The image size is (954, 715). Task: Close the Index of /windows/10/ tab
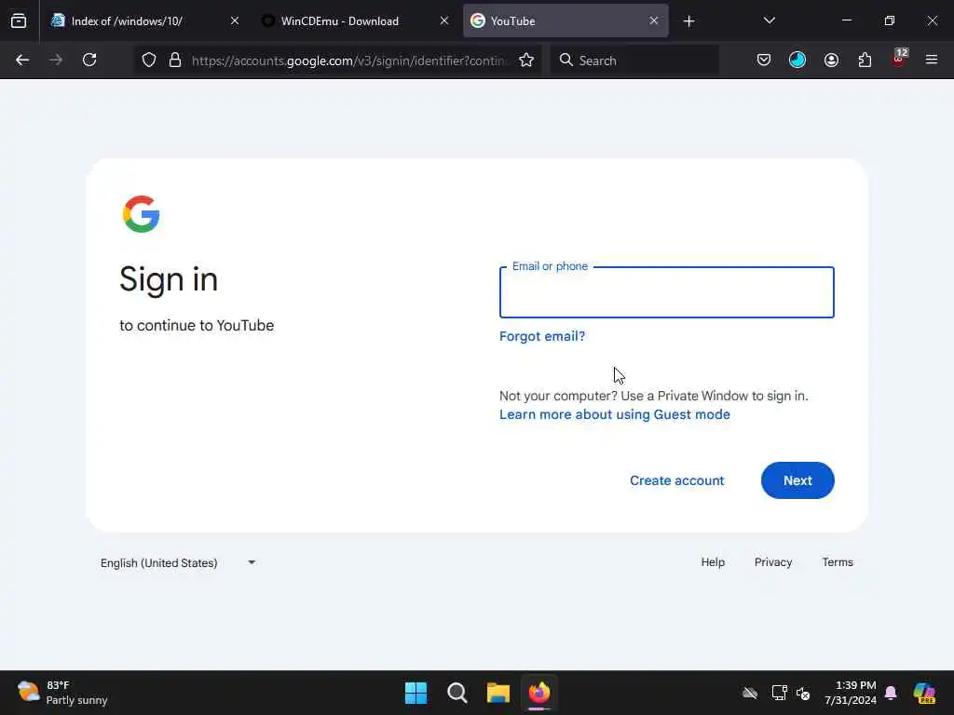click(235, 21)
